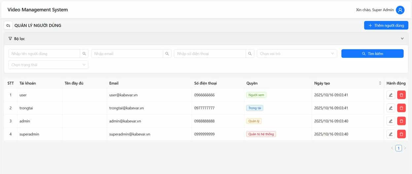
Task: Click the 'Quản trị hệ thống' role tag
Action: tap(261, 134)
